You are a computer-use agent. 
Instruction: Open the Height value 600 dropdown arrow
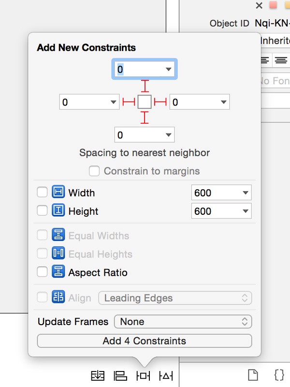click(246, 211)
